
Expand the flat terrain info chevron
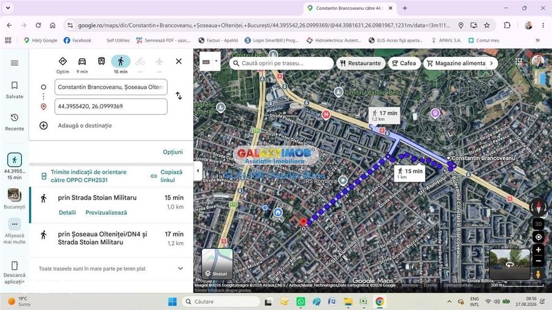[x=180, y=268]
